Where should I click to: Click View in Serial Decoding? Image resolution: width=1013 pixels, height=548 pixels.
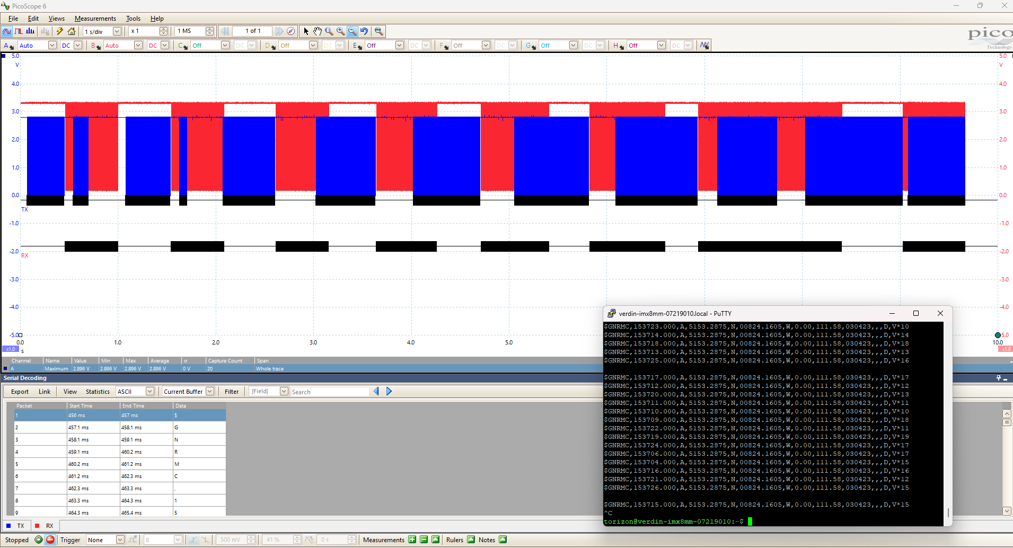[70, 392]
